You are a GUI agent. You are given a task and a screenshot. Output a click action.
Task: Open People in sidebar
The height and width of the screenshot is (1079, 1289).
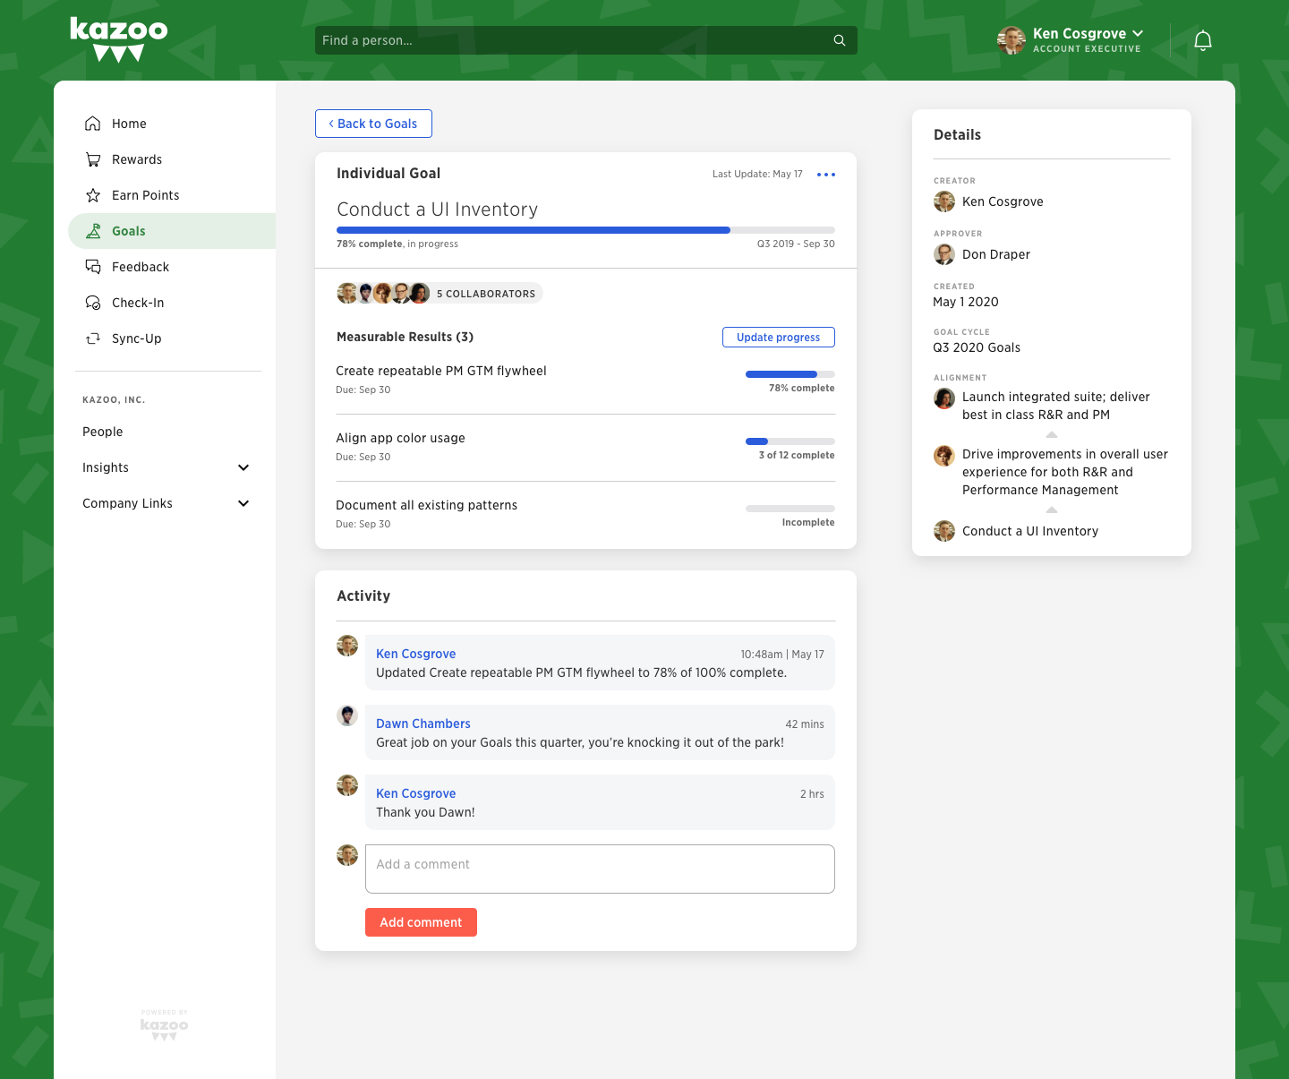(103, 432)
